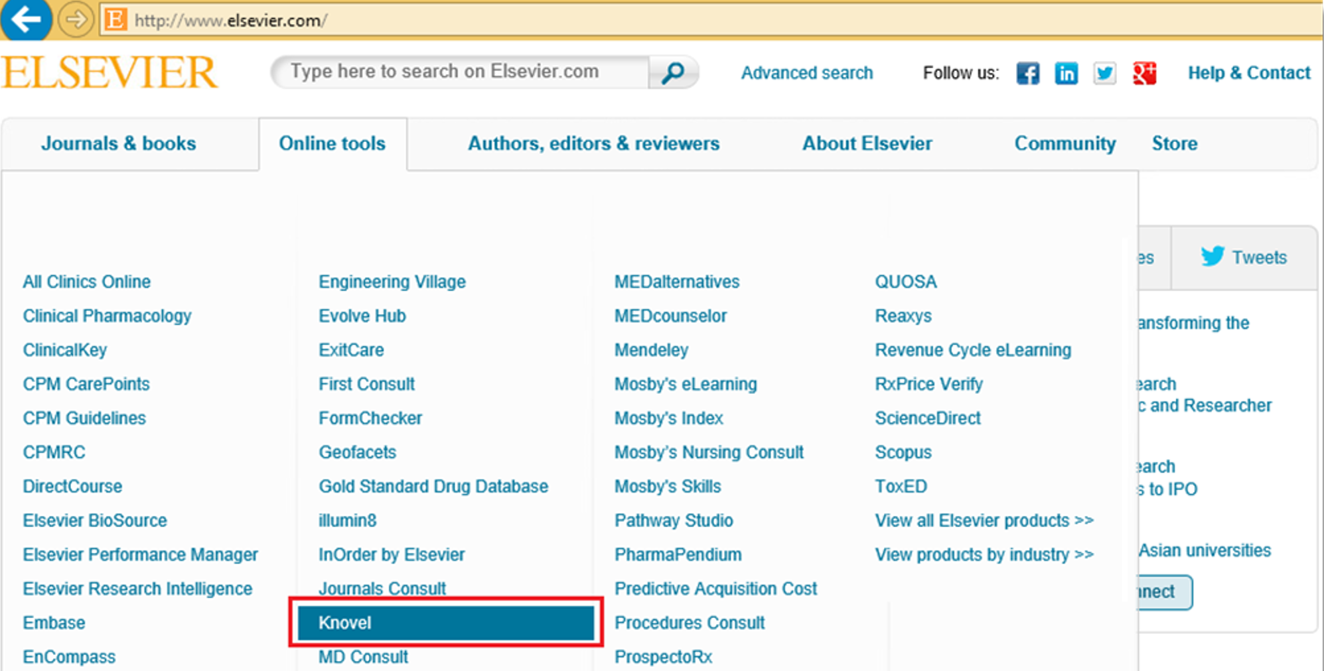Image resolution: width=1324 pixels, height=671 pixels.
Task: Open DirectCourse link
Action: click(72, 486)
